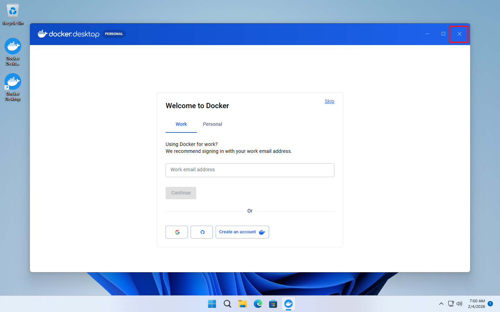
Task: Click the Docker Desktop whale logo in title bar
Action: [x=42, y=34]
